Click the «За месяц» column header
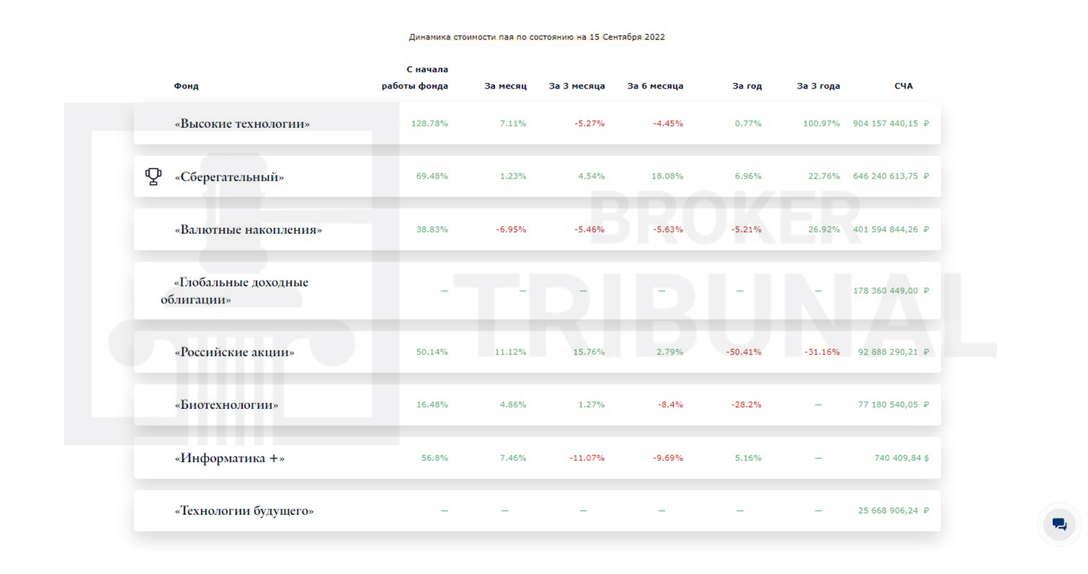 coord(505,86)
